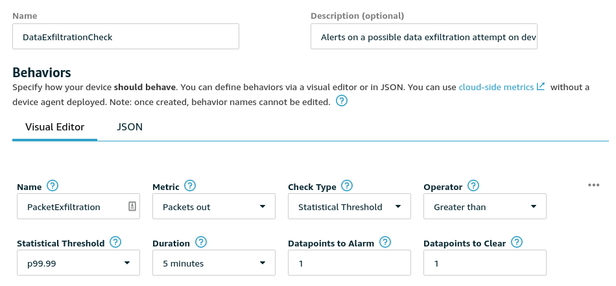
Task: Click help icon after behaviors description text
Action: point(342,101)
